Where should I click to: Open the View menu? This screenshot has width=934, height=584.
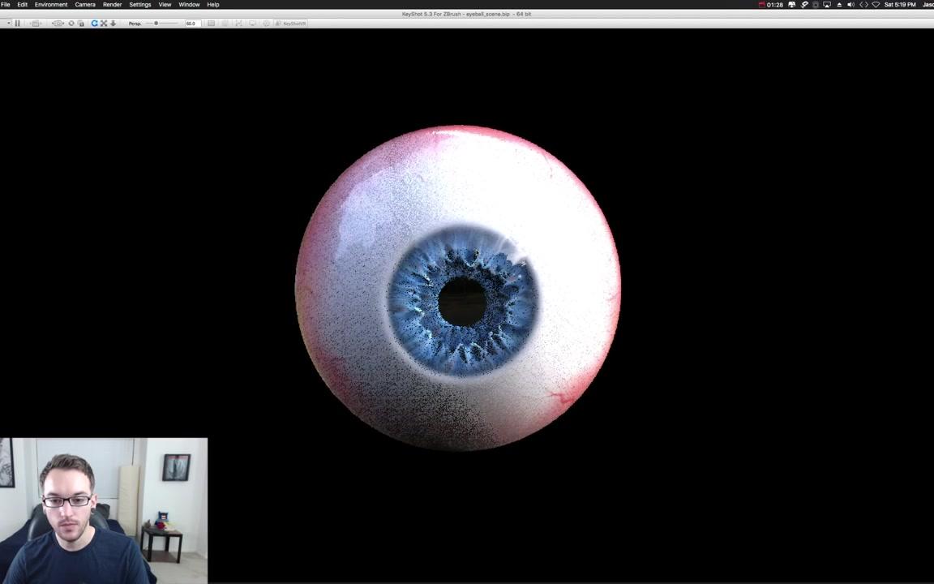(165, 4)
